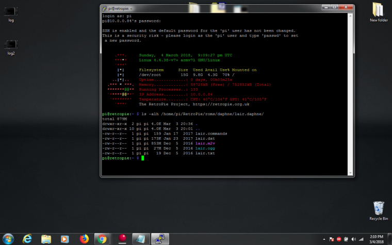The width and height of the screenshot is (392, 245).
Task: Click the 'Filesystem' header text
Action: (x=151, y=70)
